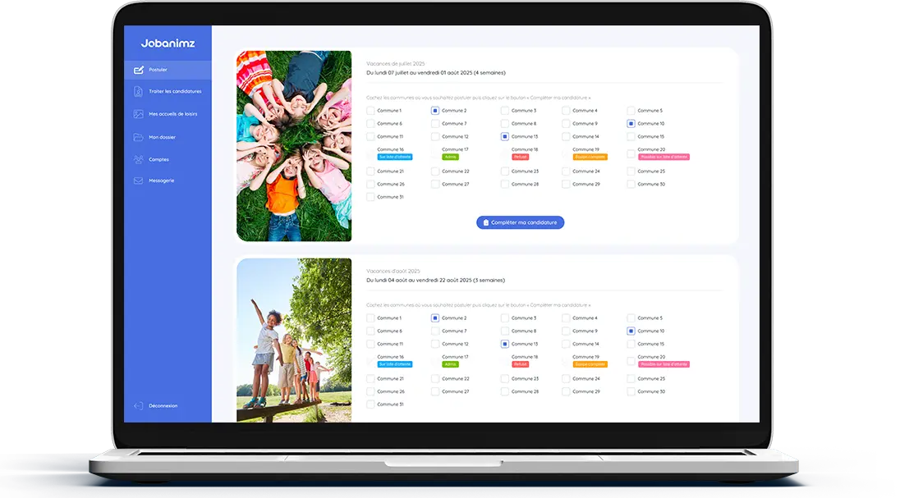Click the Déconnexion link text
The width and height of the screenshot is (900, 498).
coord(163,406)
